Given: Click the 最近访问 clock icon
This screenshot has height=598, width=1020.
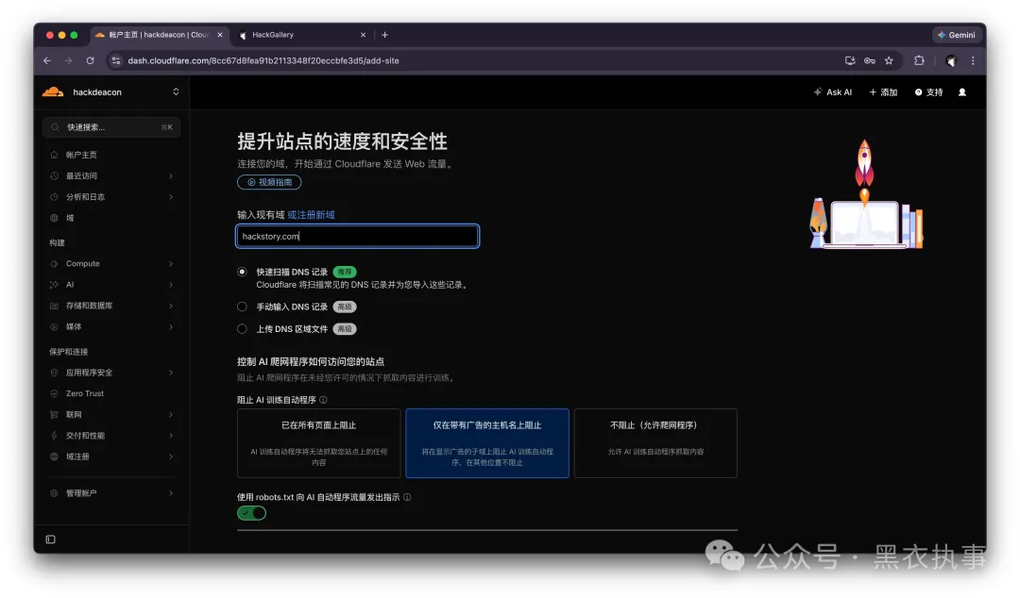Looking at the screenshot, I should pos(54,175).
